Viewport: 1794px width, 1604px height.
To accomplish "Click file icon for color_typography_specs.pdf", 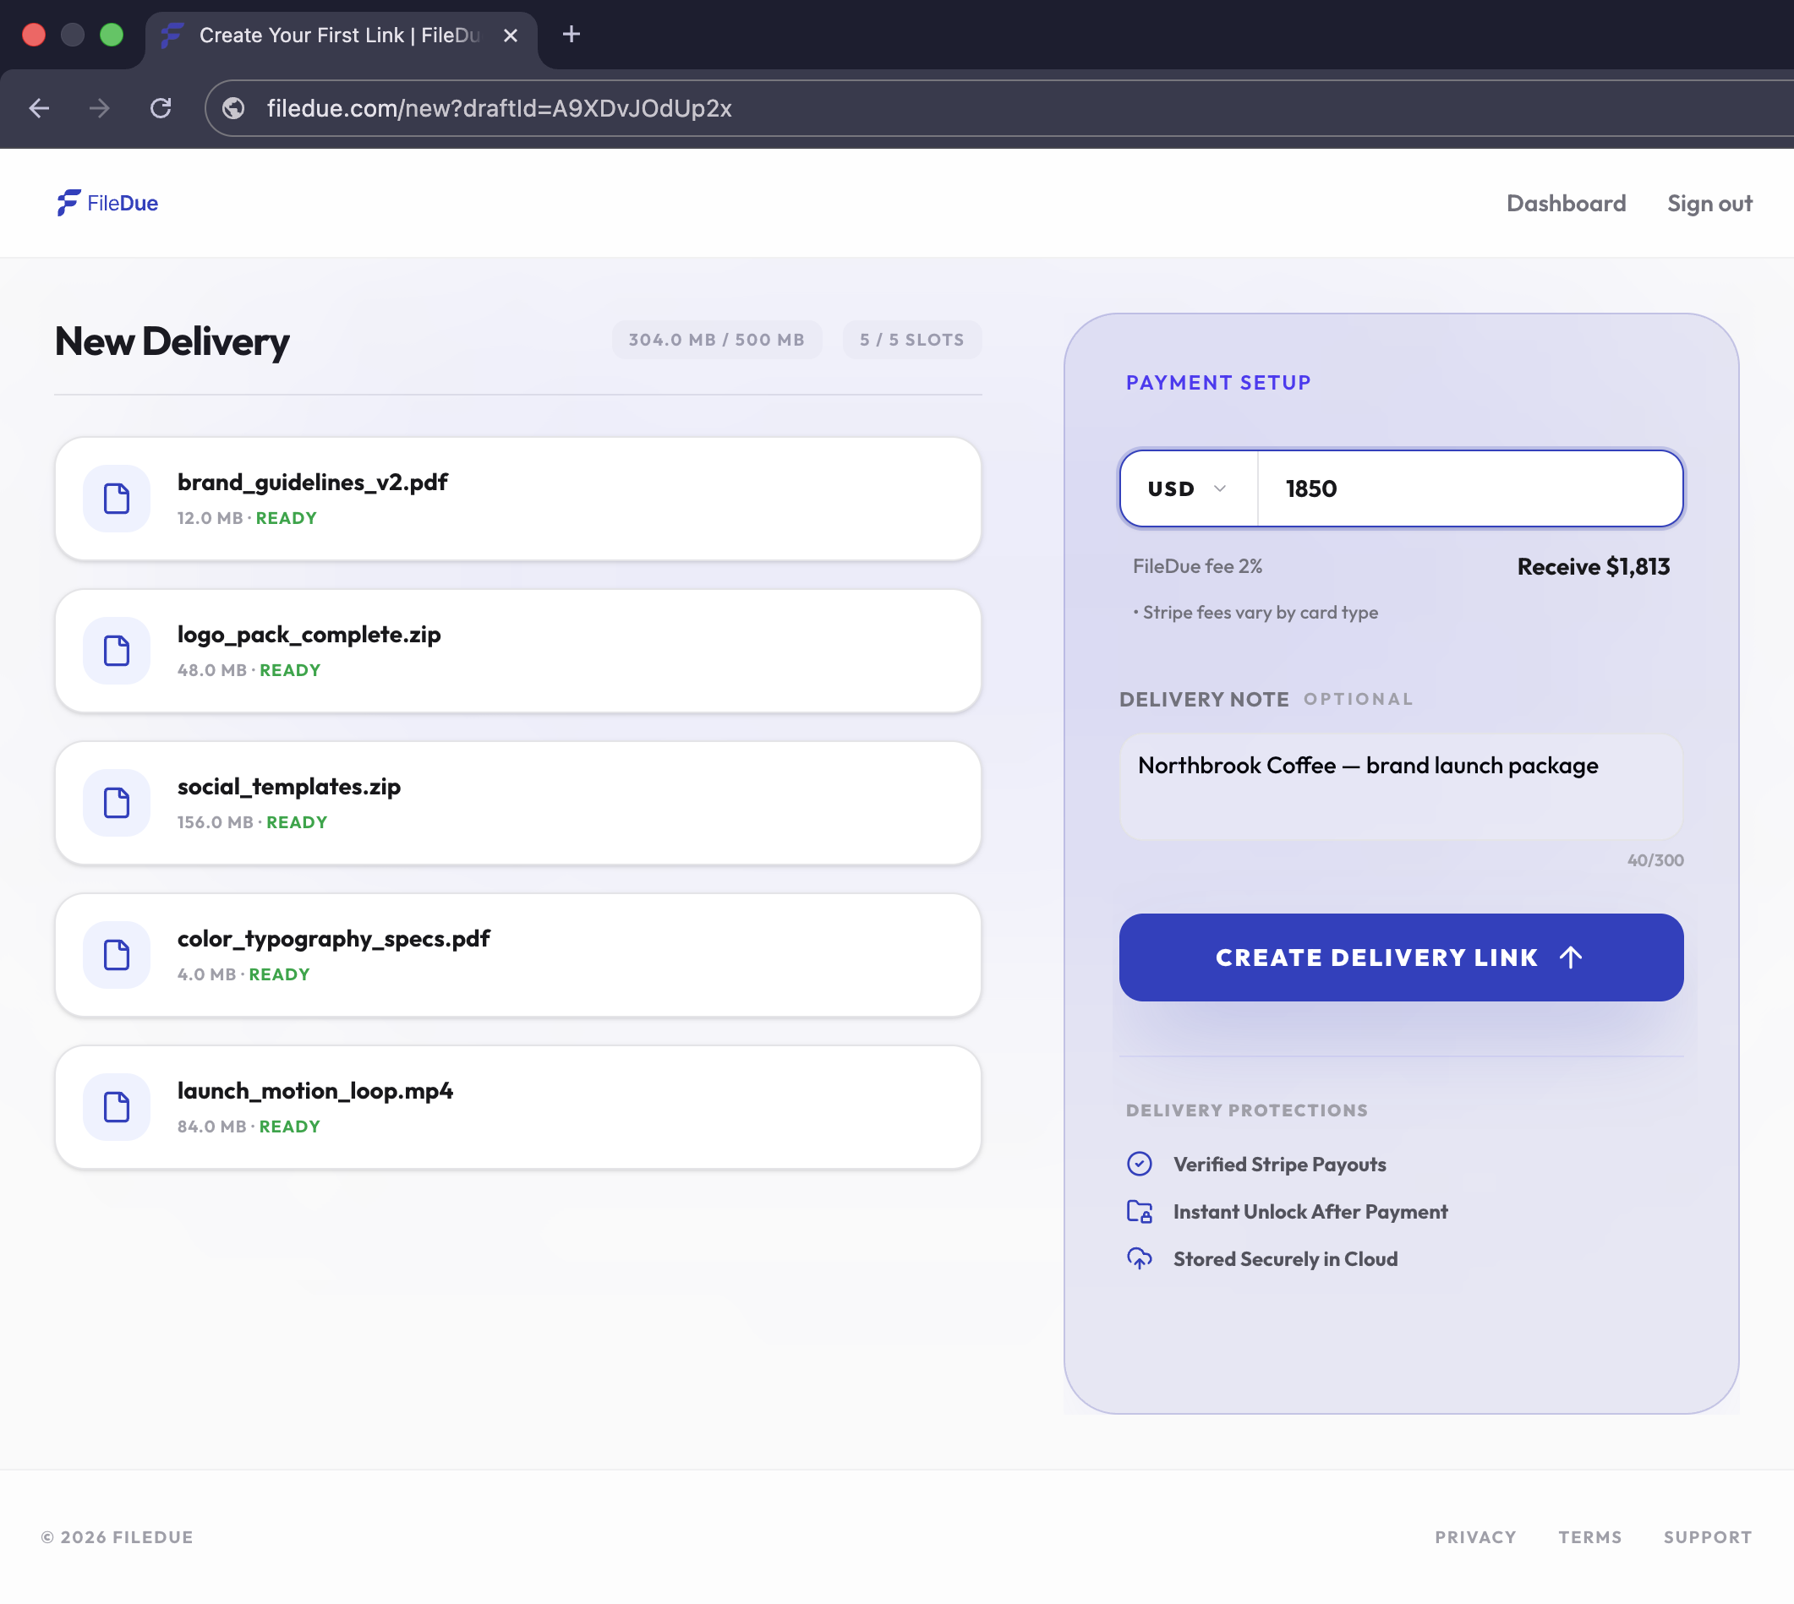I will (x=117, y=954).
